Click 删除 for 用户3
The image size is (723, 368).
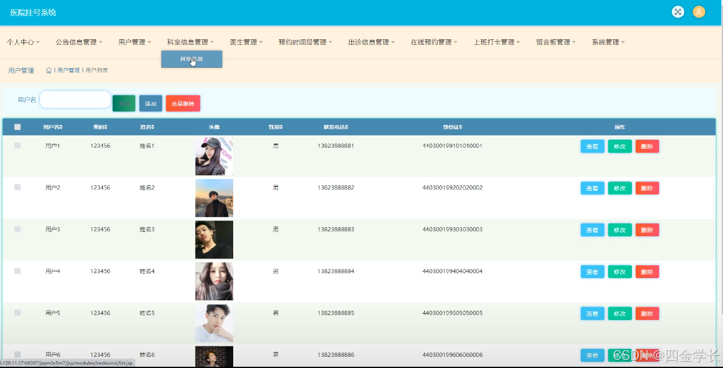coord(647,230)
